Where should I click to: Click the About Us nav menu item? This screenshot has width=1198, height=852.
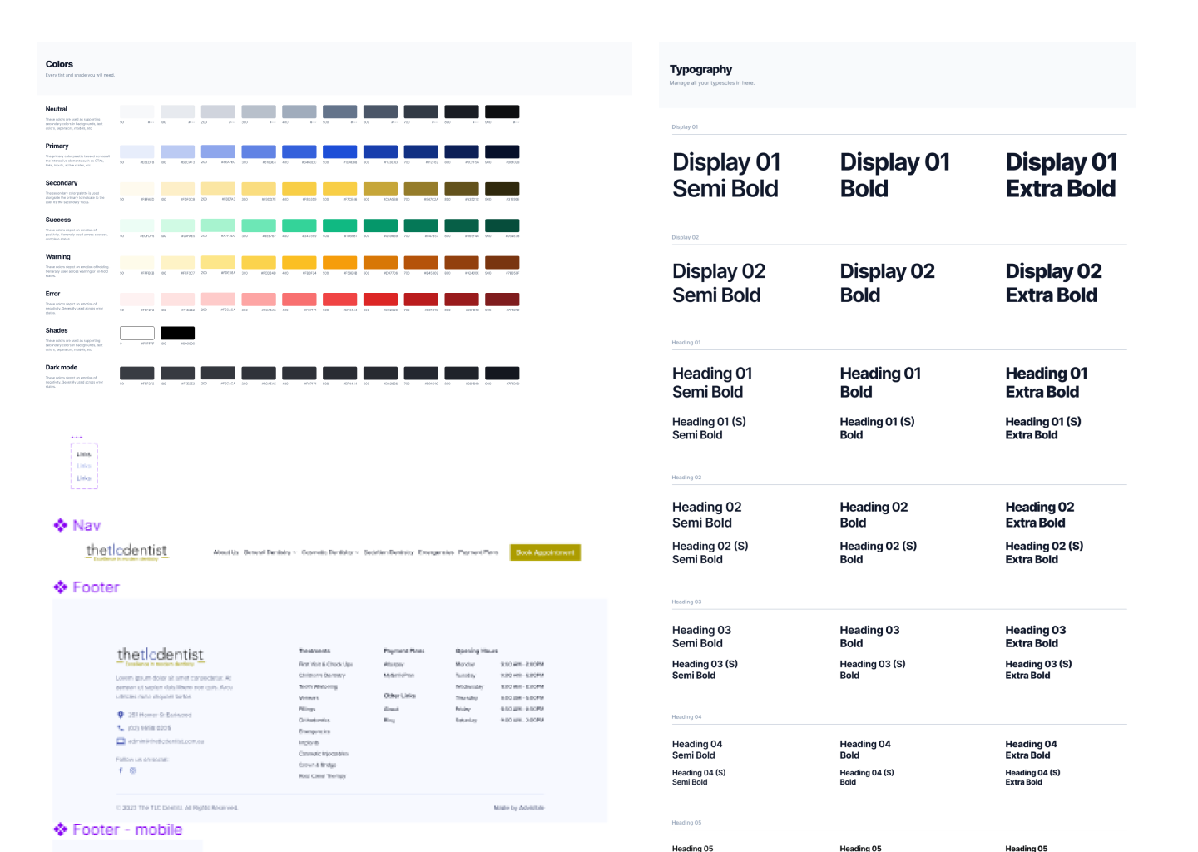click(x=225, y=552)
